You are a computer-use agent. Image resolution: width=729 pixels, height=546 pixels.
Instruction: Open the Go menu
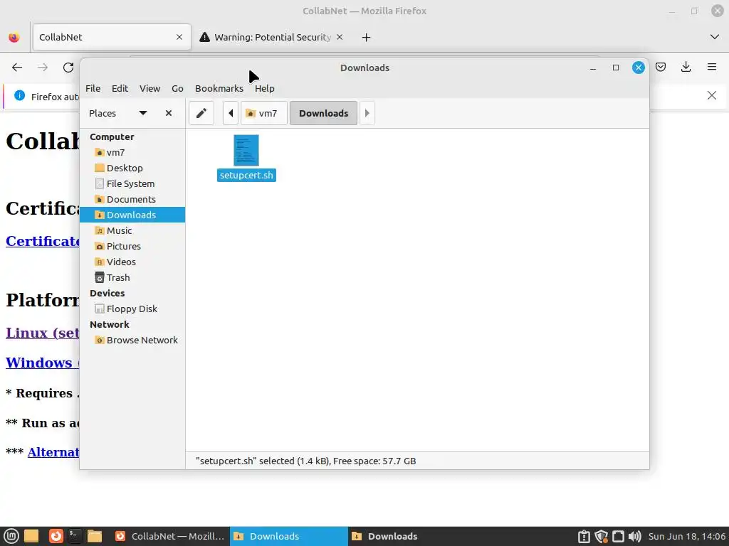(177, 88)
